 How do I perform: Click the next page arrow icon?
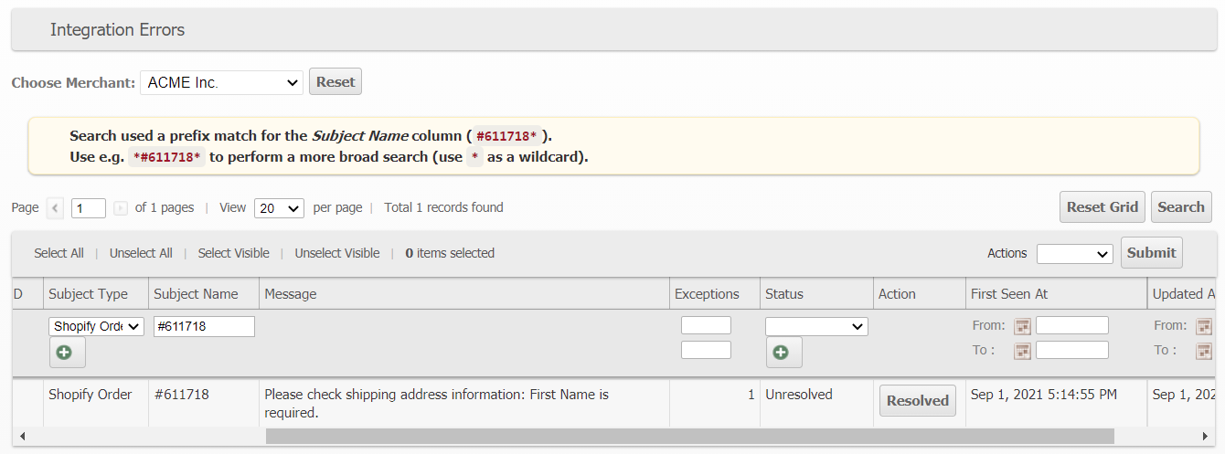click(121, 208)
